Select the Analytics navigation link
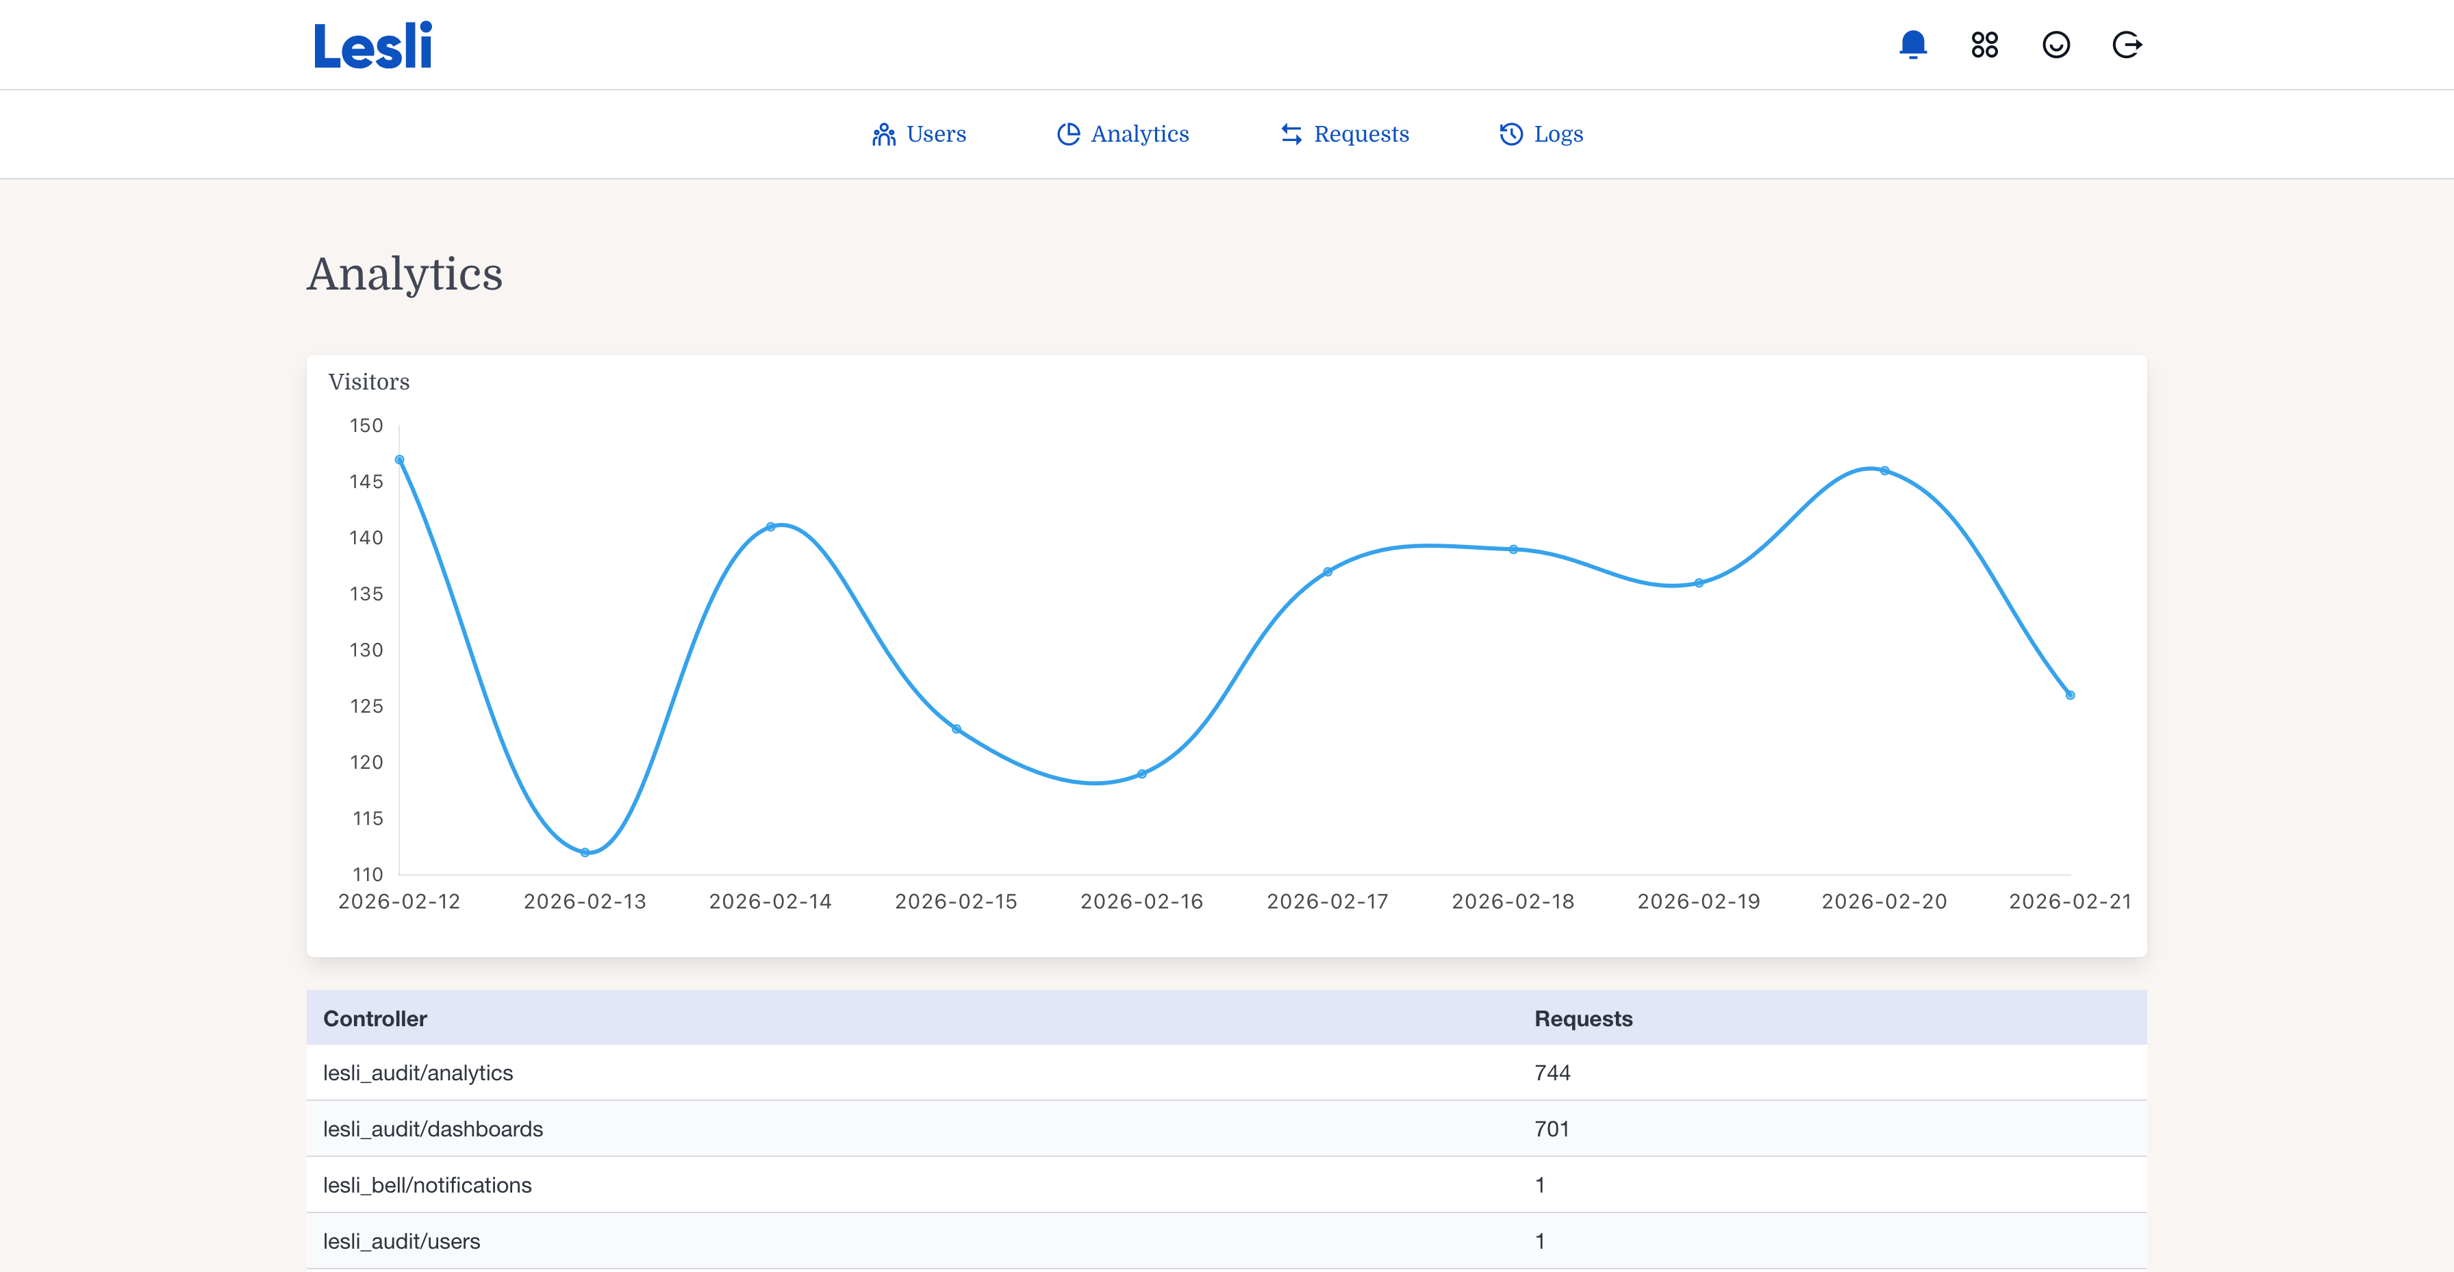 pyautogui.click(x=1139, y=134)
